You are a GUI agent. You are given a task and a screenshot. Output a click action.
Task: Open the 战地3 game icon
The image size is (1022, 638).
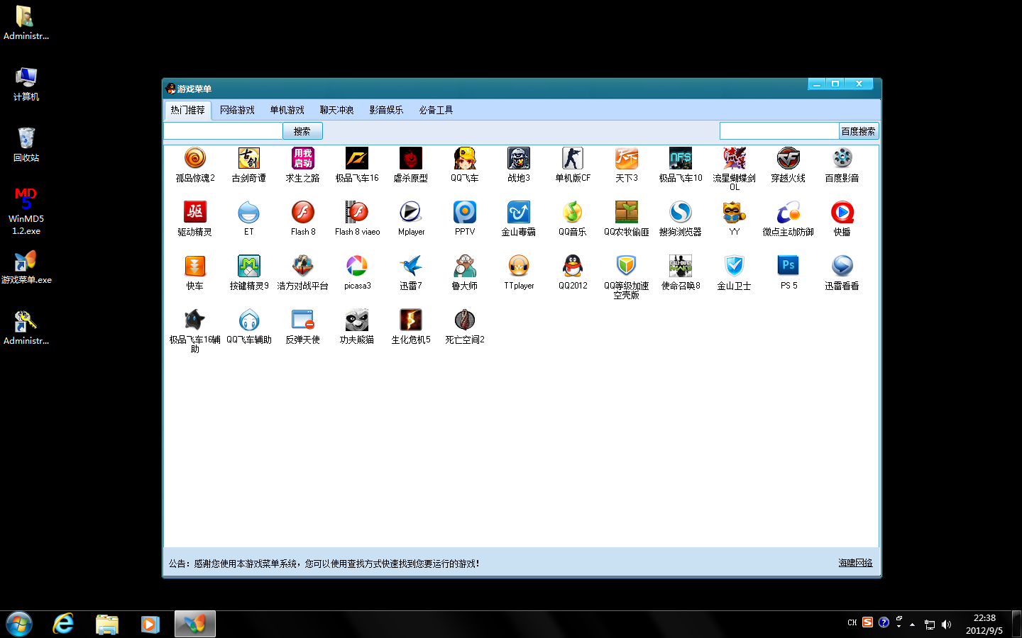coord(519,158)
